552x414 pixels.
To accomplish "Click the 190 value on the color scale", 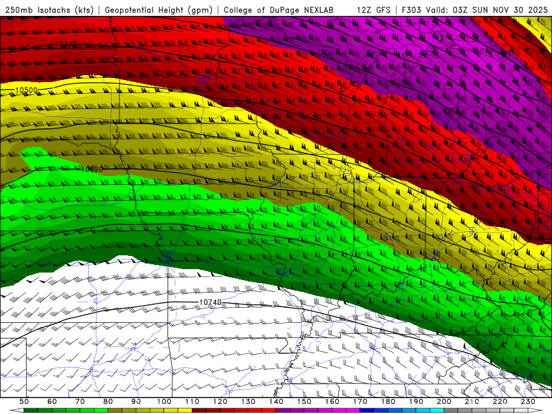I will 416,402.
